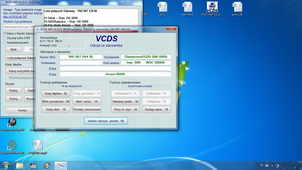Click the Numer VAG field
The height and width of the screenshot is (170, 302).
81,57
